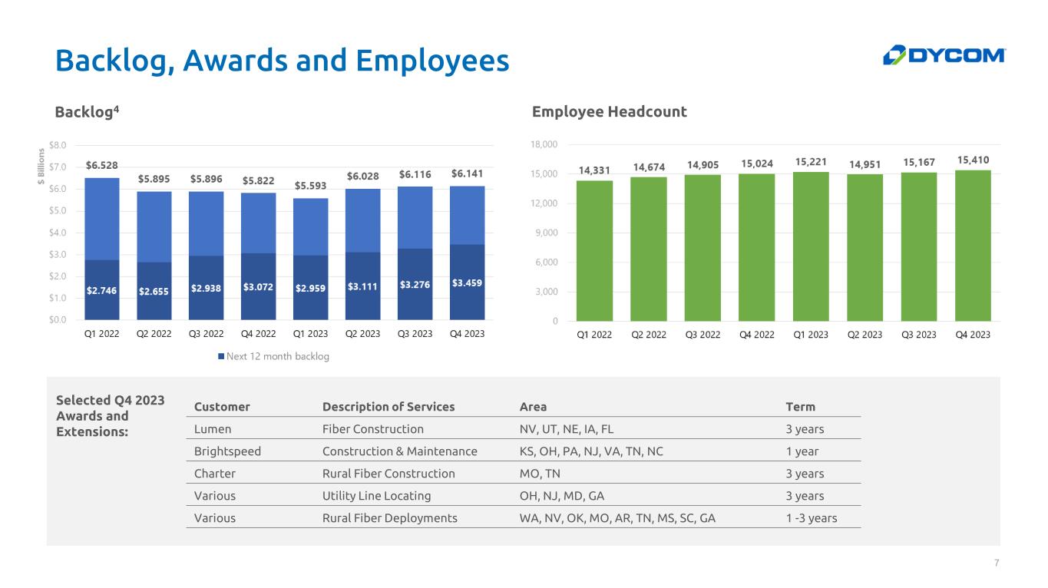Image resolution: width=1048 pixels, height=588 pixels.
Task: Click the page number 7
Action: [x=997, y=563]
